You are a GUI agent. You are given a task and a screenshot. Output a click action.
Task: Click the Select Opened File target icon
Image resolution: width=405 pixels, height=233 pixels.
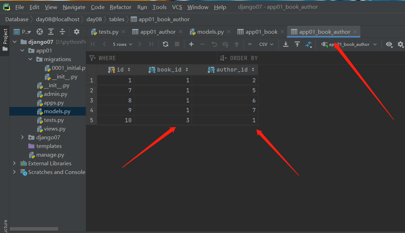pyautogui.click(x=39, y=32)
